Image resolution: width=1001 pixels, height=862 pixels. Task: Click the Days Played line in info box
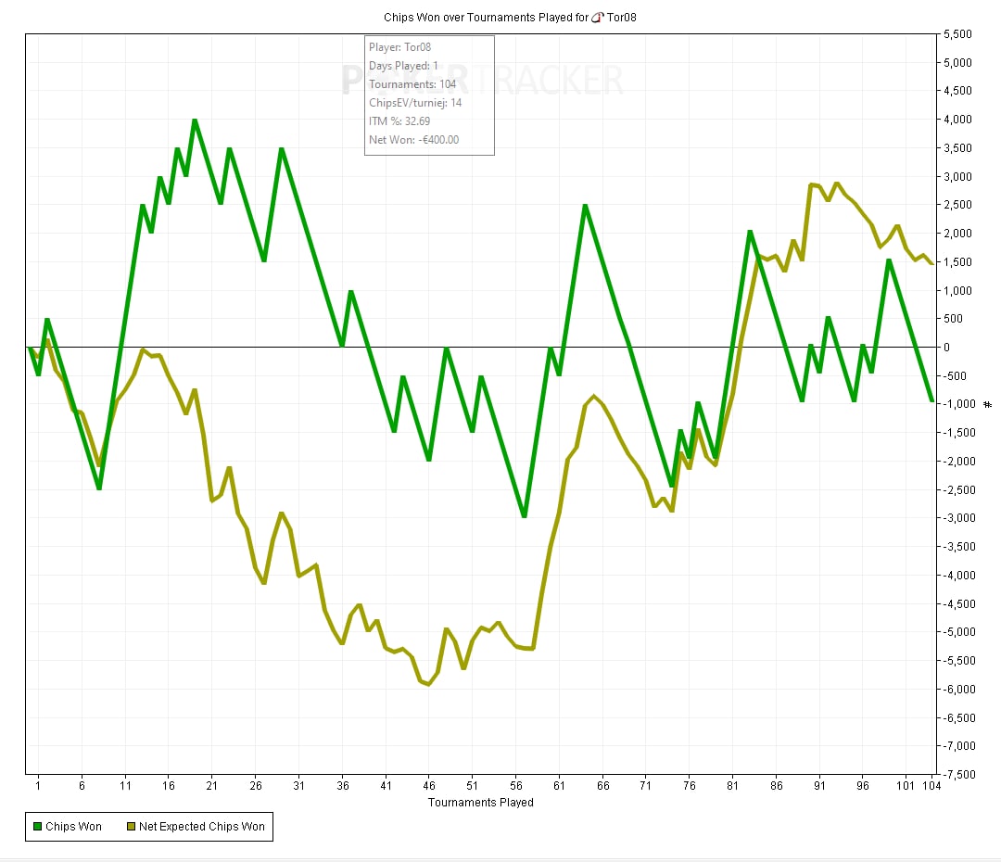(x=403, y=66)
